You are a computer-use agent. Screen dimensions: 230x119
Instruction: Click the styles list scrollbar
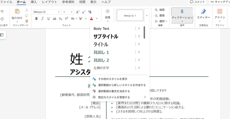coord(144,33)
